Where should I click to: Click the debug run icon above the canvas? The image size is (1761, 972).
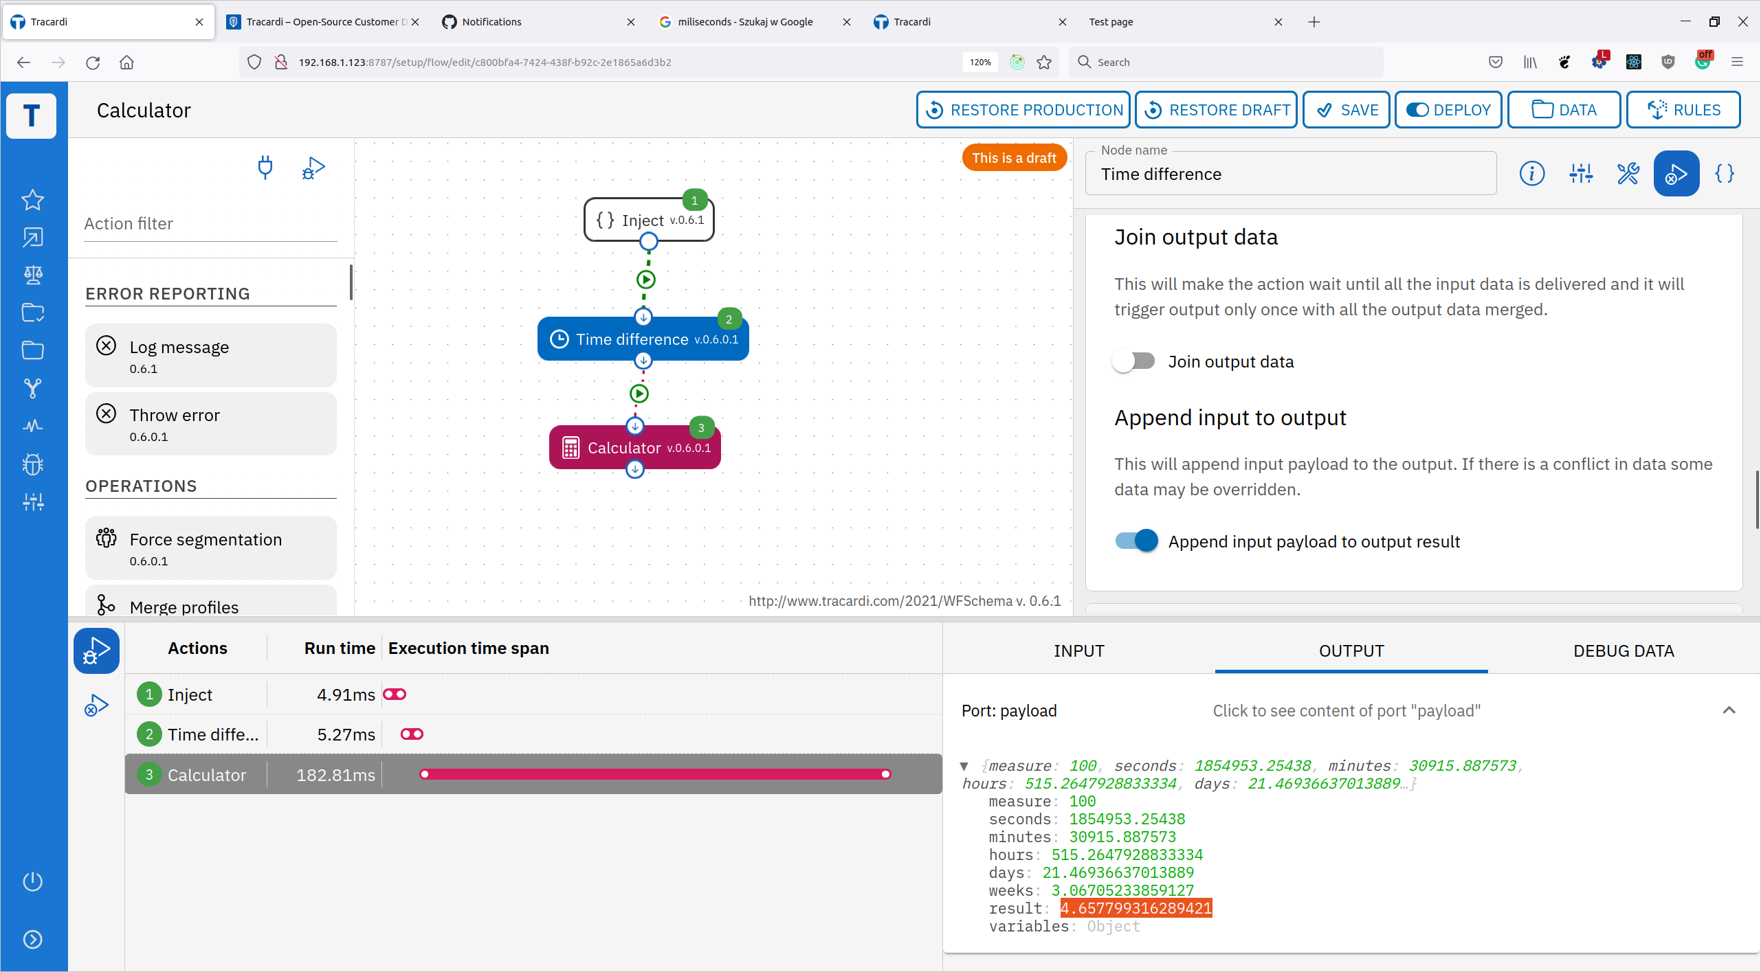click(313, 167)
